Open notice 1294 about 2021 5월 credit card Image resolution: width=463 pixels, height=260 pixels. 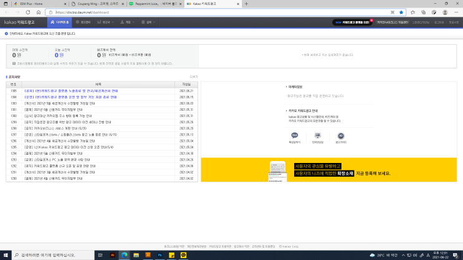point(54,153)
